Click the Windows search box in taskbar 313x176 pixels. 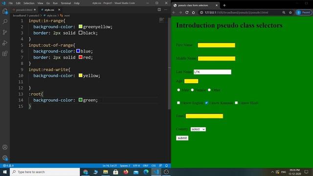tap(45, 172)
